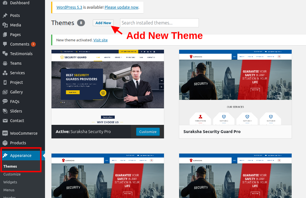Select Project in the sidebar
The height and width of the screenshot is (198, 306).
click(x=17, y=82)
